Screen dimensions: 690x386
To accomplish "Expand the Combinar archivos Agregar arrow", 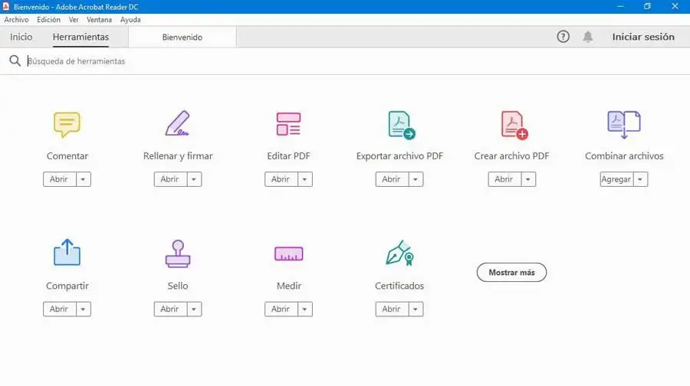I will (x=641, y=179).
